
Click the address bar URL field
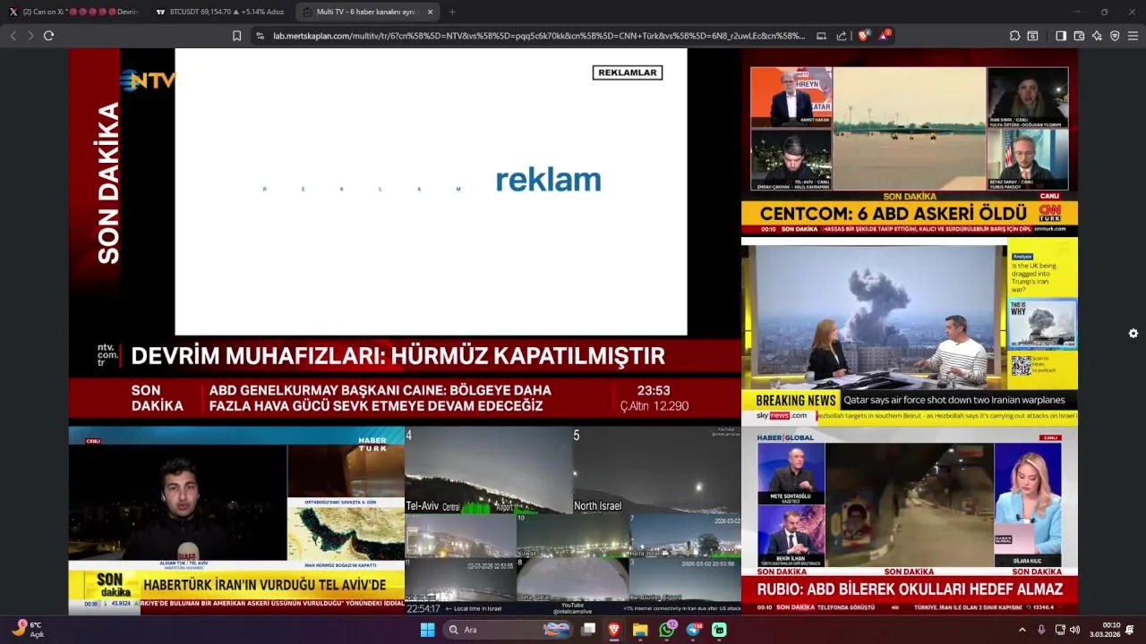click(539, 36)
